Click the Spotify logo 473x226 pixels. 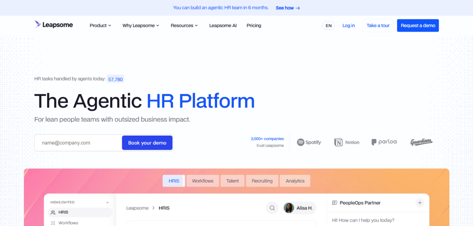coord(309,142)
